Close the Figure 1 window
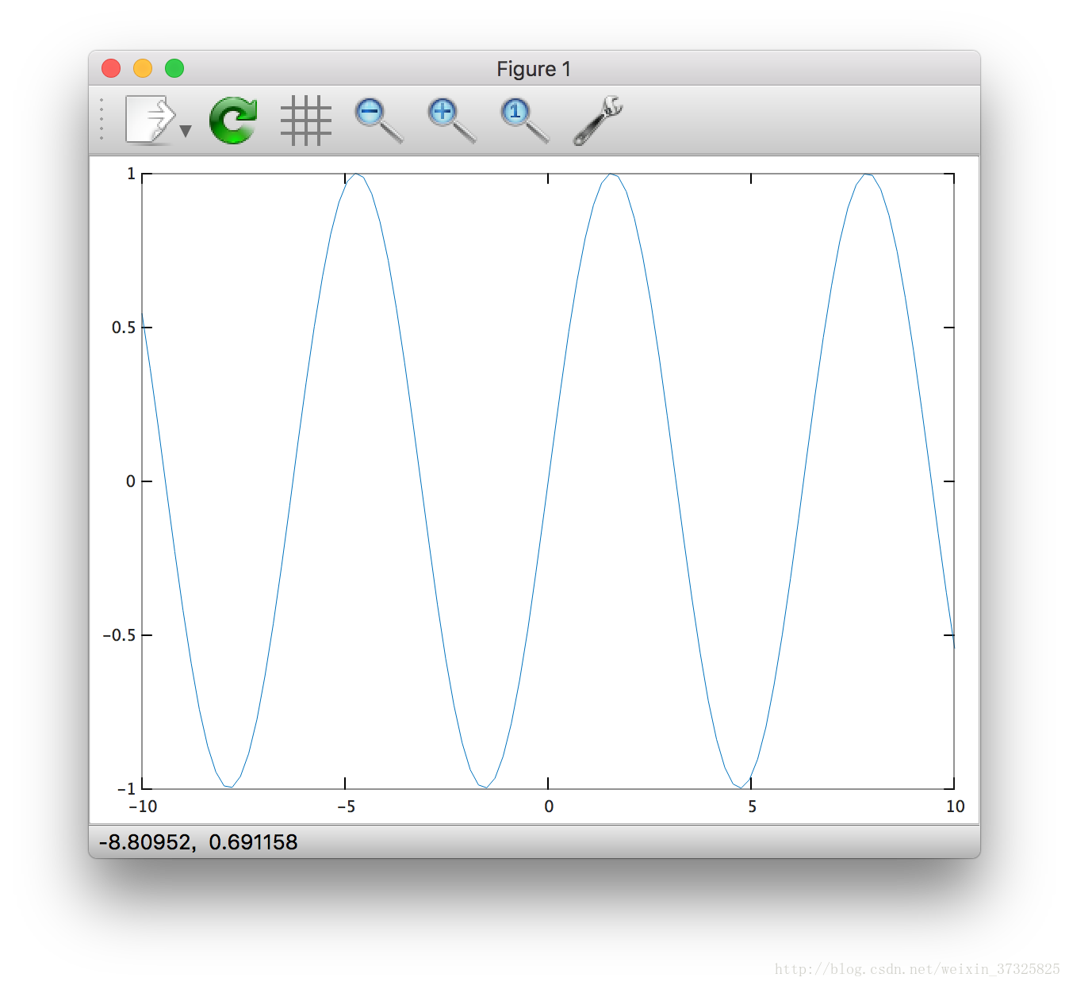 pos(111,69)
